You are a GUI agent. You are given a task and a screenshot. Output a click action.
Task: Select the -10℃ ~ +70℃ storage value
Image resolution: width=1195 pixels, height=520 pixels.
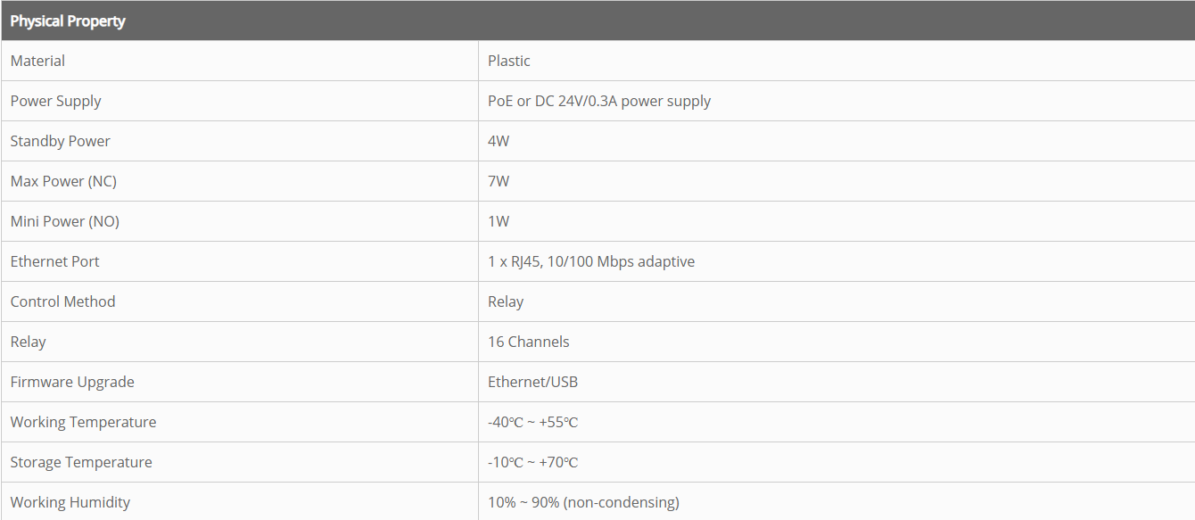click(x=532, y=462)
